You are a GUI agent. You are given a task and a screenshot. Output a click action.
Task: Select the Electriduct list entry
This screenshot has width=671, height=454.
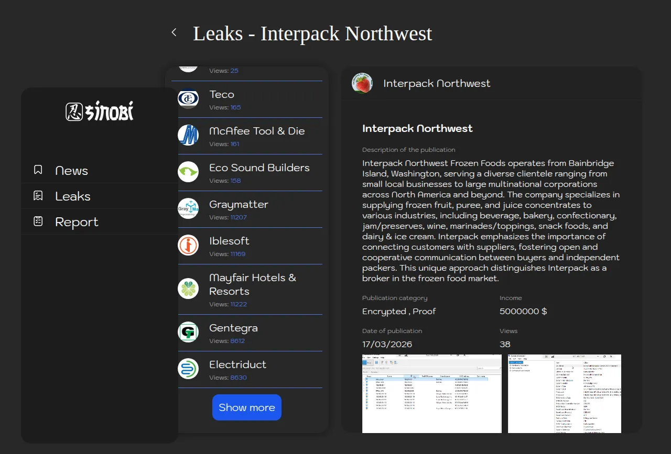pyautogui.click(x=237, y=364)
